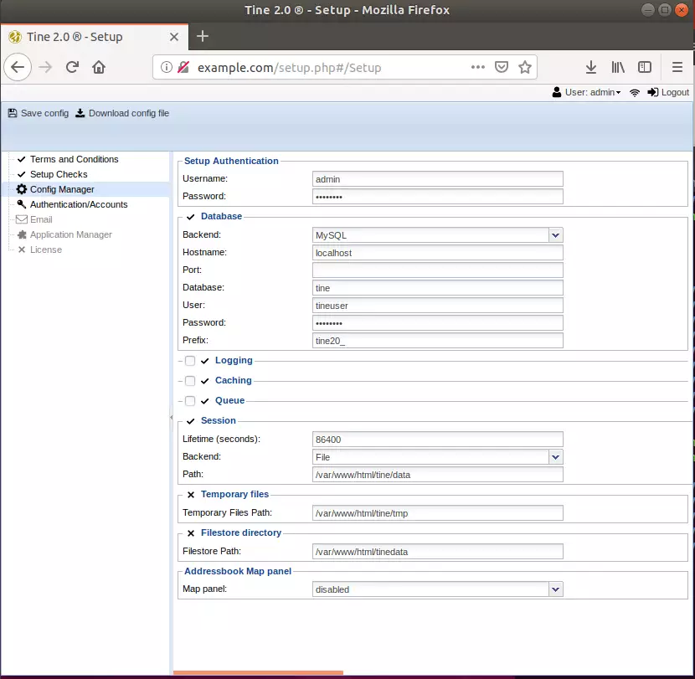Image resolution: width=695 pixels, height=679 pixels.
Task: Click the Logout link
Action: pos(675,92)
